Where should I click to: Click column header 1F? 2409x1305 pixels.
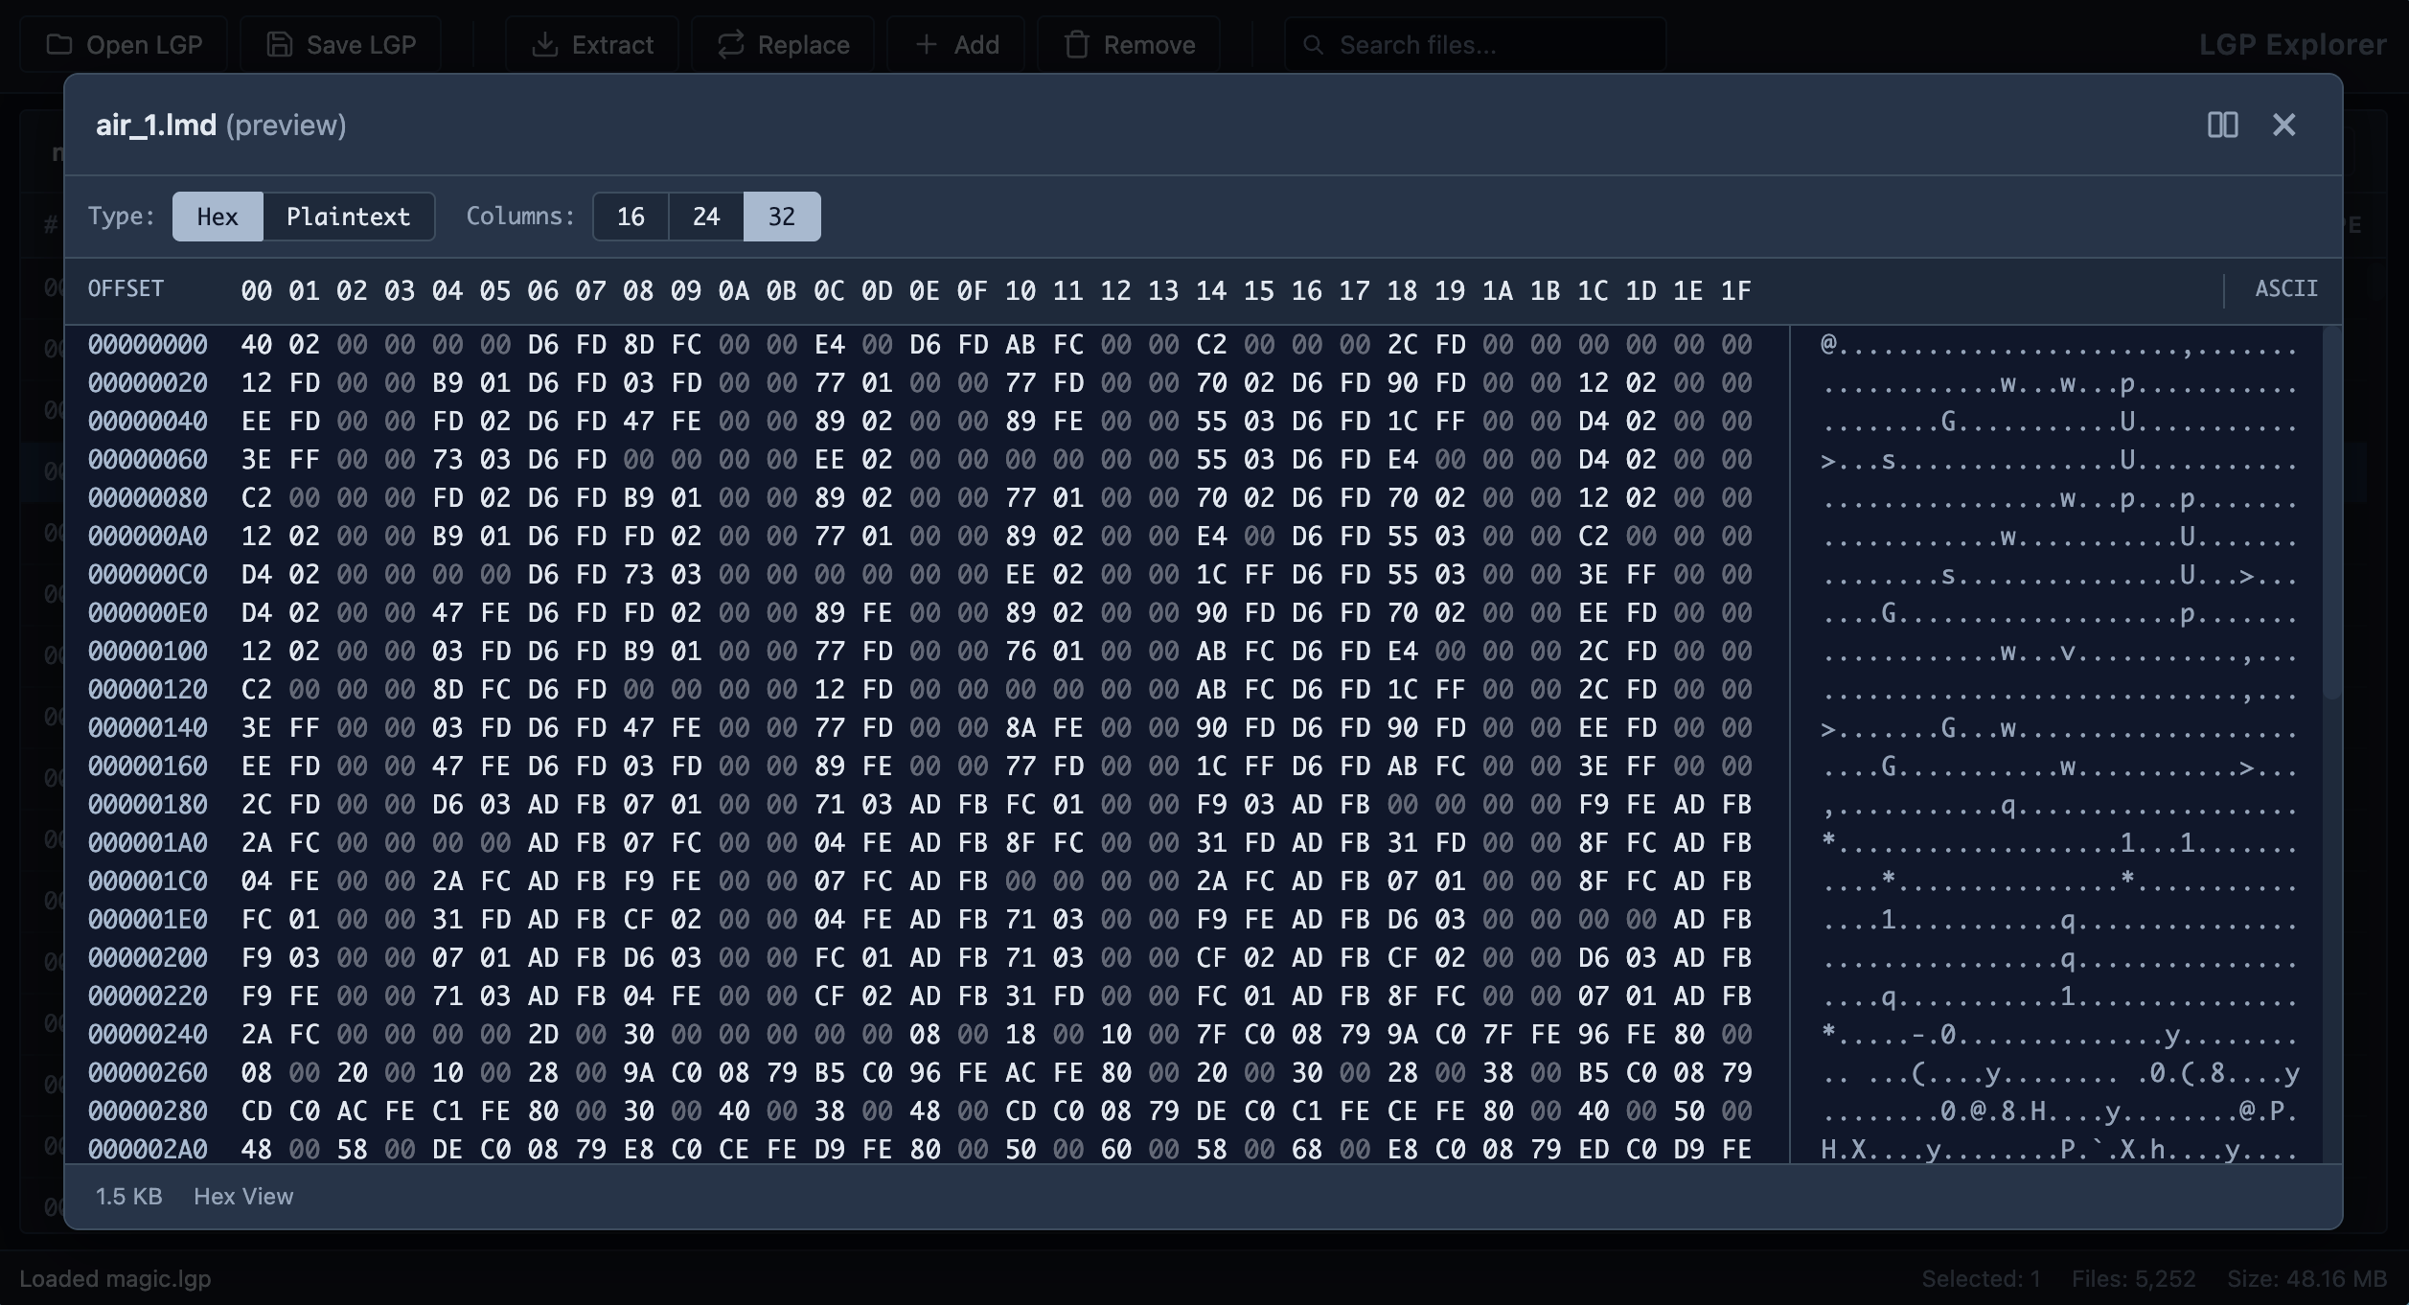point(1735,291)
